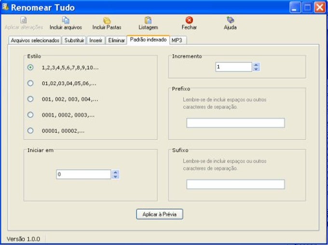Go to the Inserir tab

[96, 40]
